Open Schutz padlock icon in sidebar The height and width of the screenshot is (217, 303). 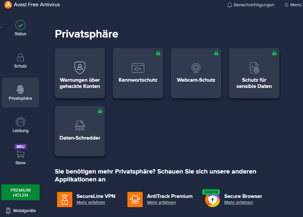coord(20,57)
